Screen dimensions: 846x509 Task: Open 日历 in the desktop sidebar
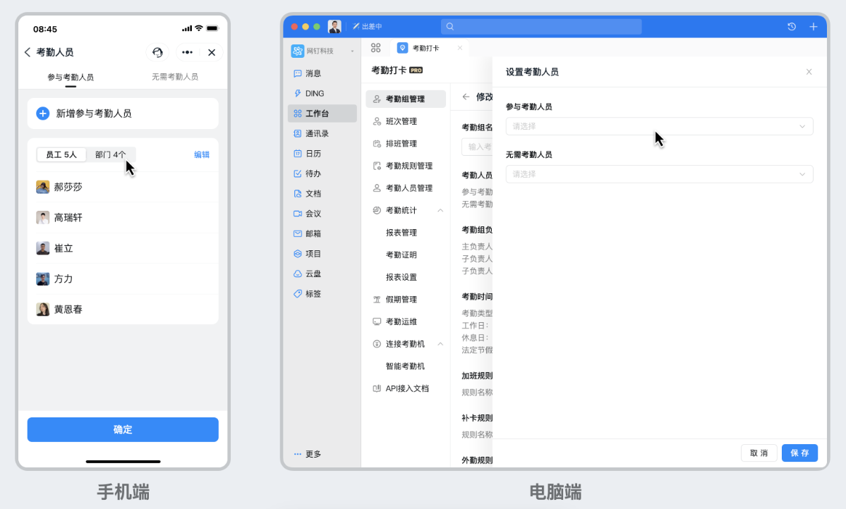click(322, 154)
